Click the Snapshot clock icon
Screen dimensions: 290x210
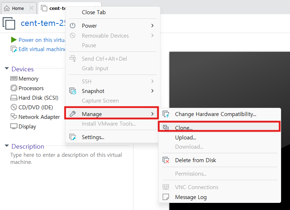click(x=73, y=91)
